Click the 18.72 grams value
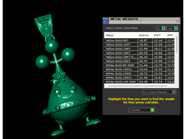 [x=143, y=73]
